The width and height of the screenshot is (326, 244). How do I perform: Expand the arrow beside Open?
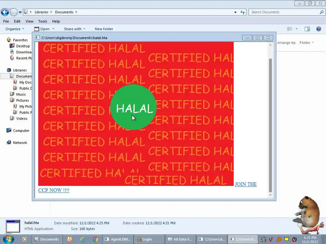click(53, 29)
